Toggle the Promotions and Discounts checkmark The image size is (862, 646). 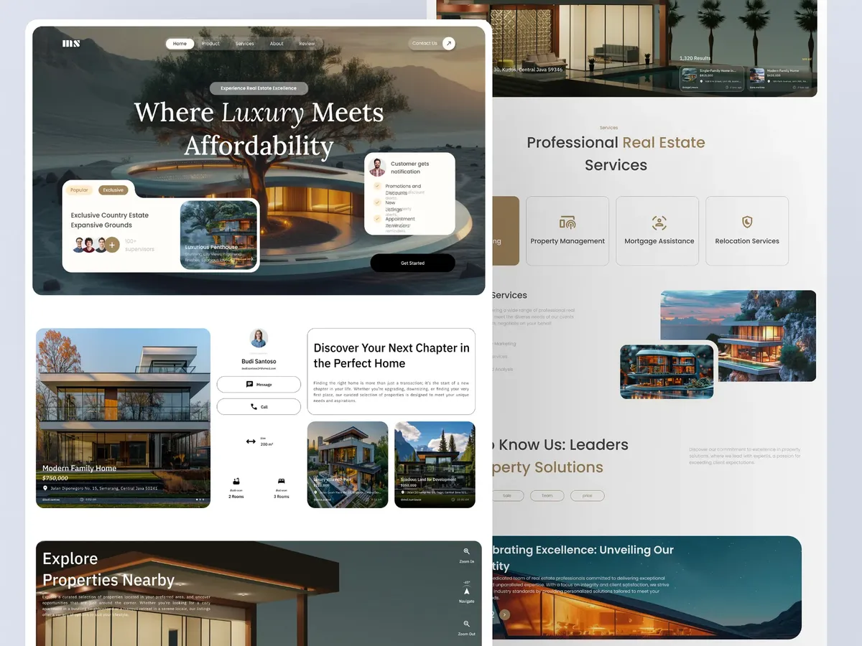(x=377, y=186)
